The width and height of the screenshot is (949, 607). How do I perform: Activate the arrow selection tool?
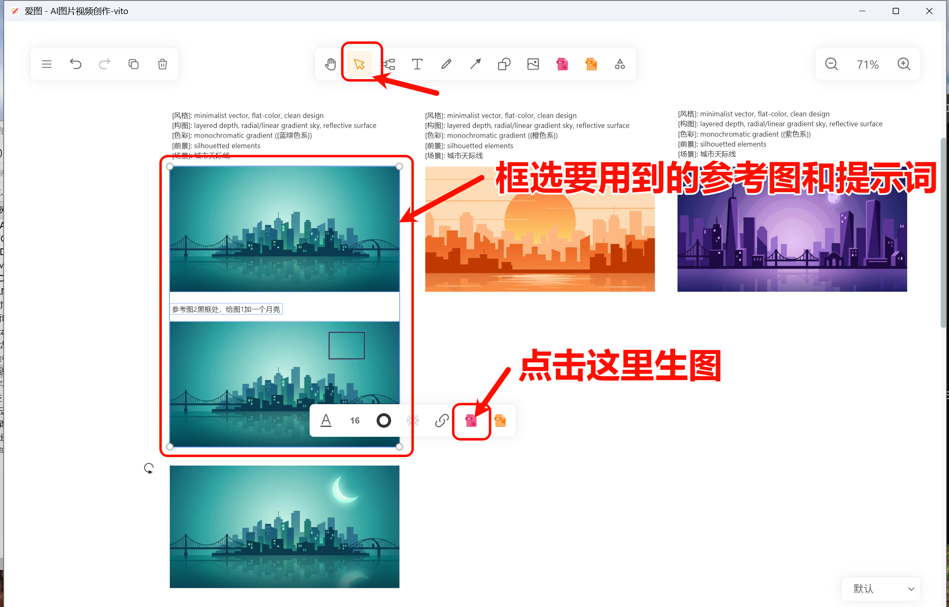coord(359,64)
